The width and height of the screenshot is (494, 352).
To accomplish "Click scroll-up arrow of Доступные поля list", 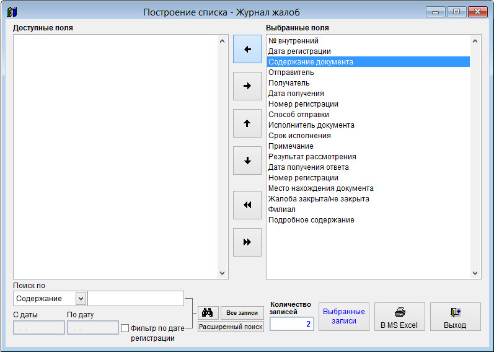I will coord(222,41).
